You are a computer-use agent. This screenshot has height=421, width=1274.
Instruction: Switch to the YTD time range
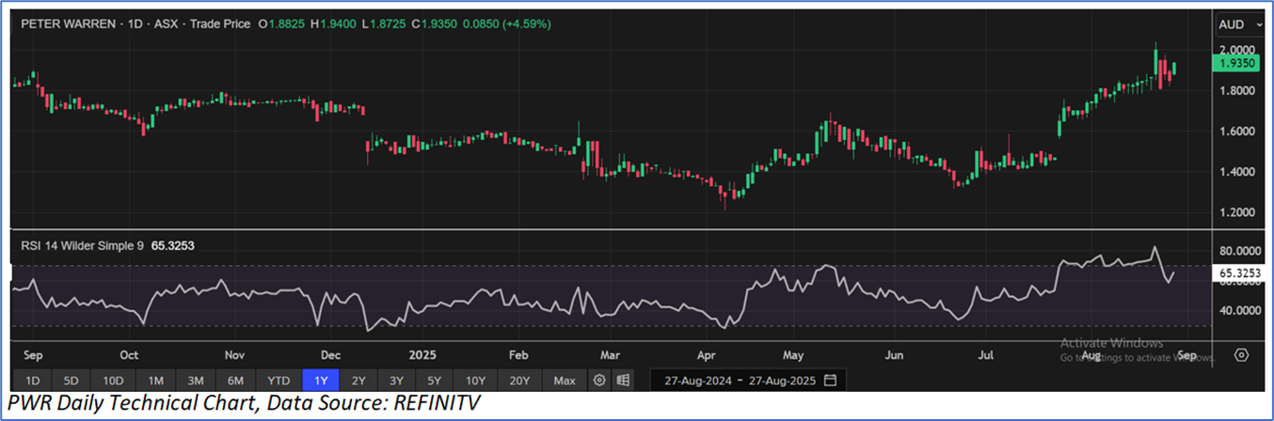278,381
